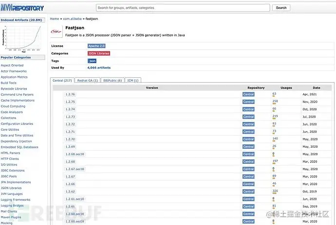This screenshot has height=225, width=336.
Task: Open Application Metrics category
Action: tap(14, 77)
